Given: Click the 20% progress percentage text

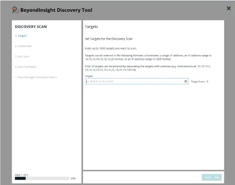Looking at the screenshot, I should point(73,179).
